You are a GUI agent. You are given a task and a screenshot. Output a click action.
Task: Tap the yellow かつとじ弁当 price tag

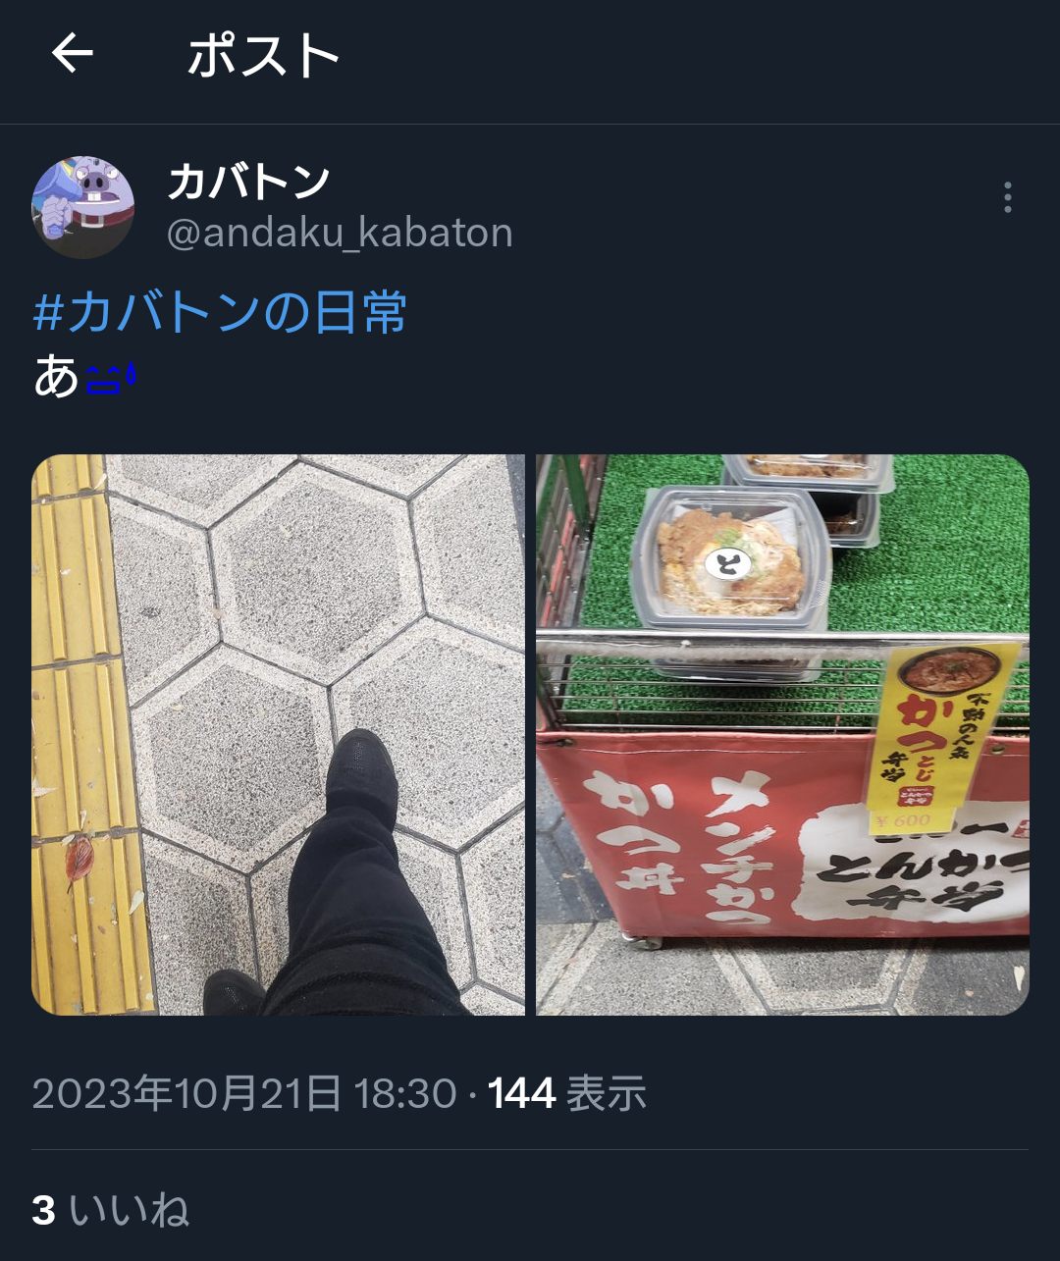(943, 737)
